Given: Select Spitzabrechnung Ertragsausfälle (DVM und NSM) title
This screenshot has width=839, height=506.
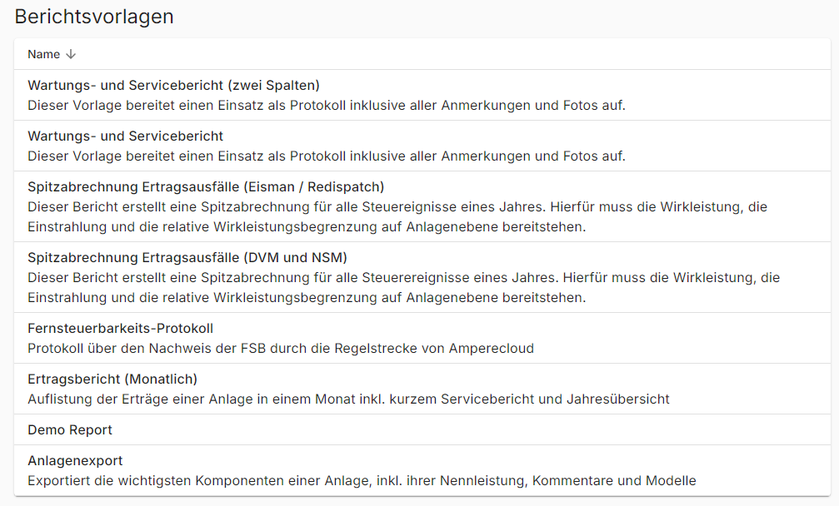Looking at the screenshot, I should 187,257.
